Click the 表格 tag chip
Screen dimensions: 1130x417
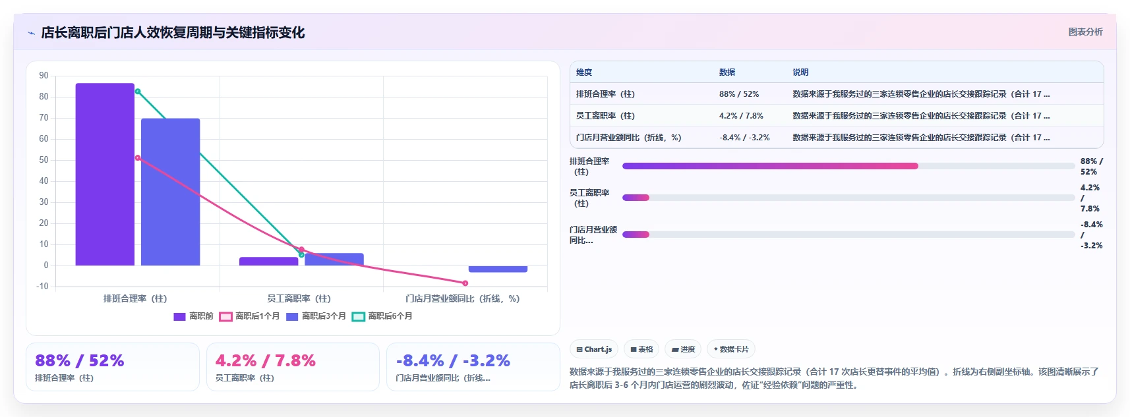[x=641, y=349]
